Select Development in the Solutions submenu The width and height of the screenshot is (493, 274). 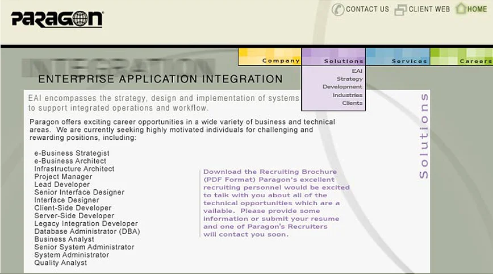point(342,87)
